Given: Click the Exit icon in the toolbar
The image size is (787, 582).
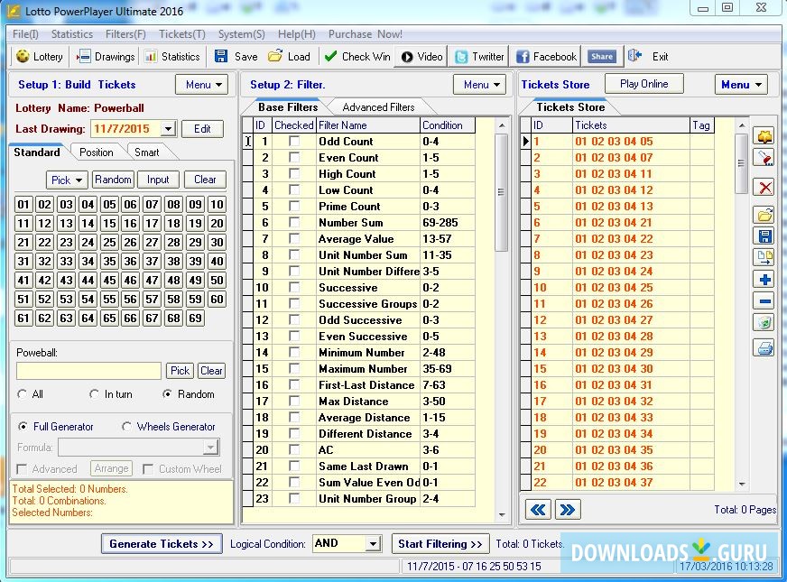Looking at the screenshot, I should point(634,56).
